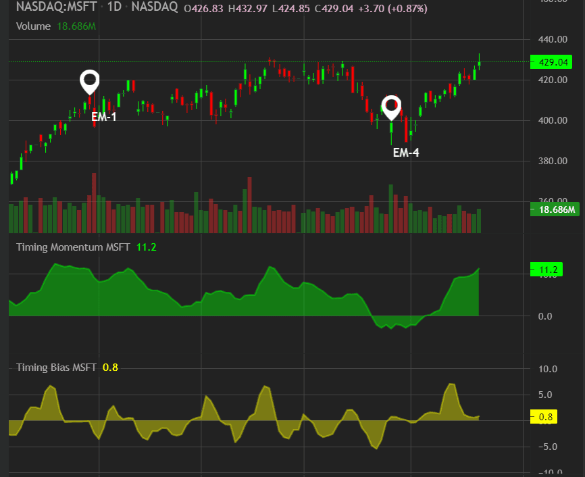Click the 420.00 price axis tick
The height and width of the screenshot is (477, 585).
[553, 80]
